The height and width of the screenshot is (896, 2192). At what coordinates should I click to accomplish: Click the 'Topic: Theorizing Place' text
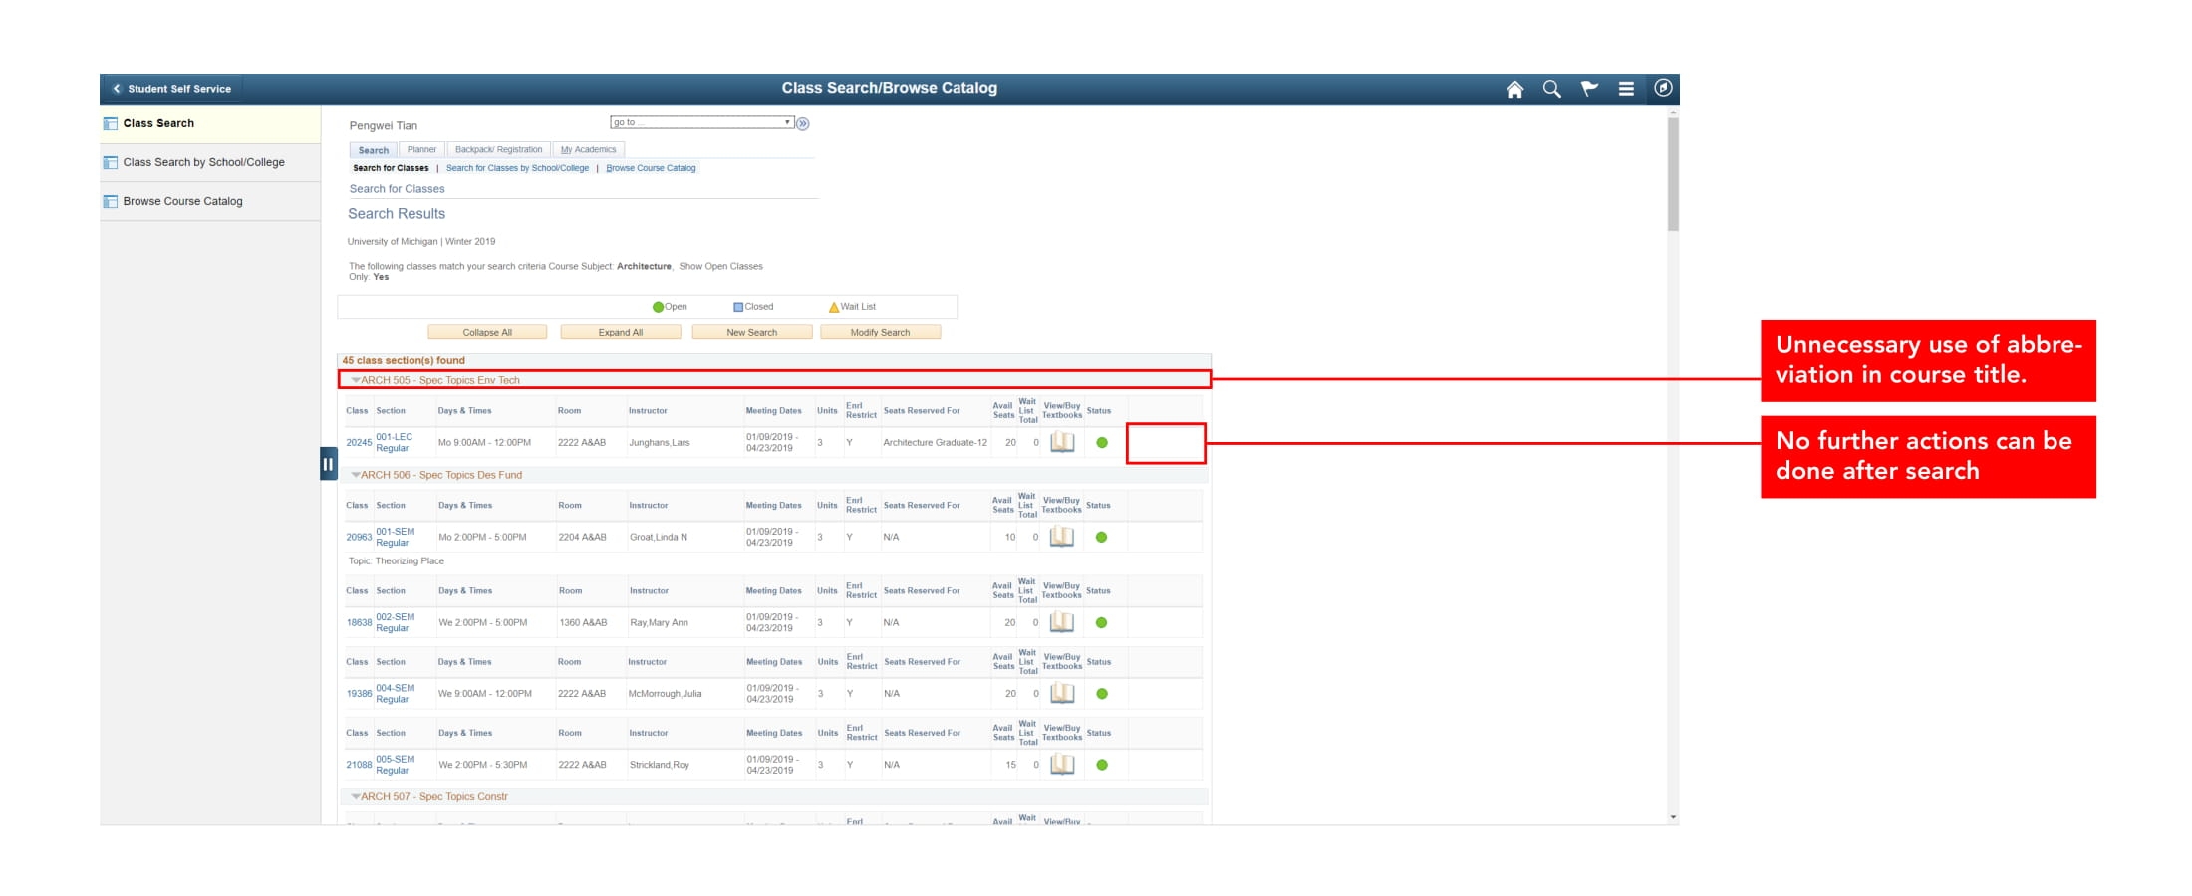(397, 561)
